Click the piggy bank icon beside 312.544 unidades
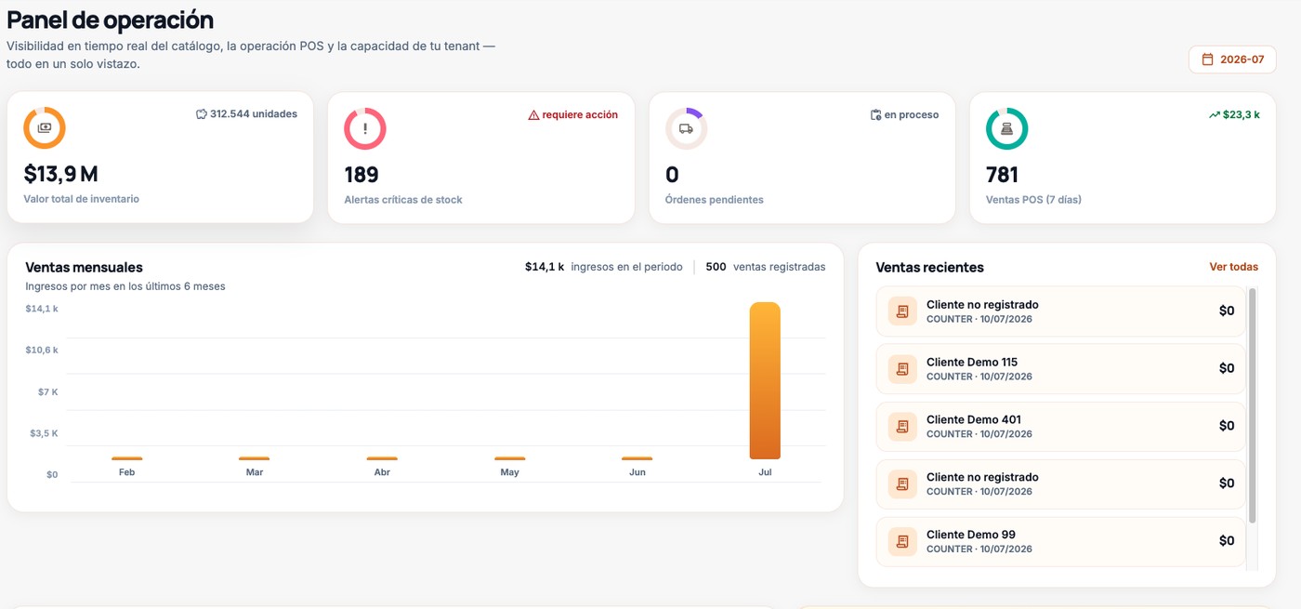Viewport: 1301px width, 609px height. pos(201,114)
